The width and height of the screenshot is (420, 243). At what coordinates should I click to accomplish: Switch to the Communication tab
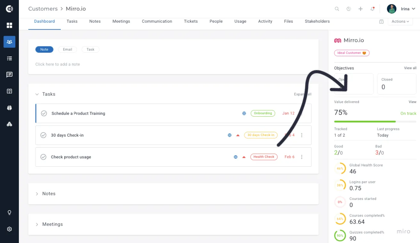[157, 21]
